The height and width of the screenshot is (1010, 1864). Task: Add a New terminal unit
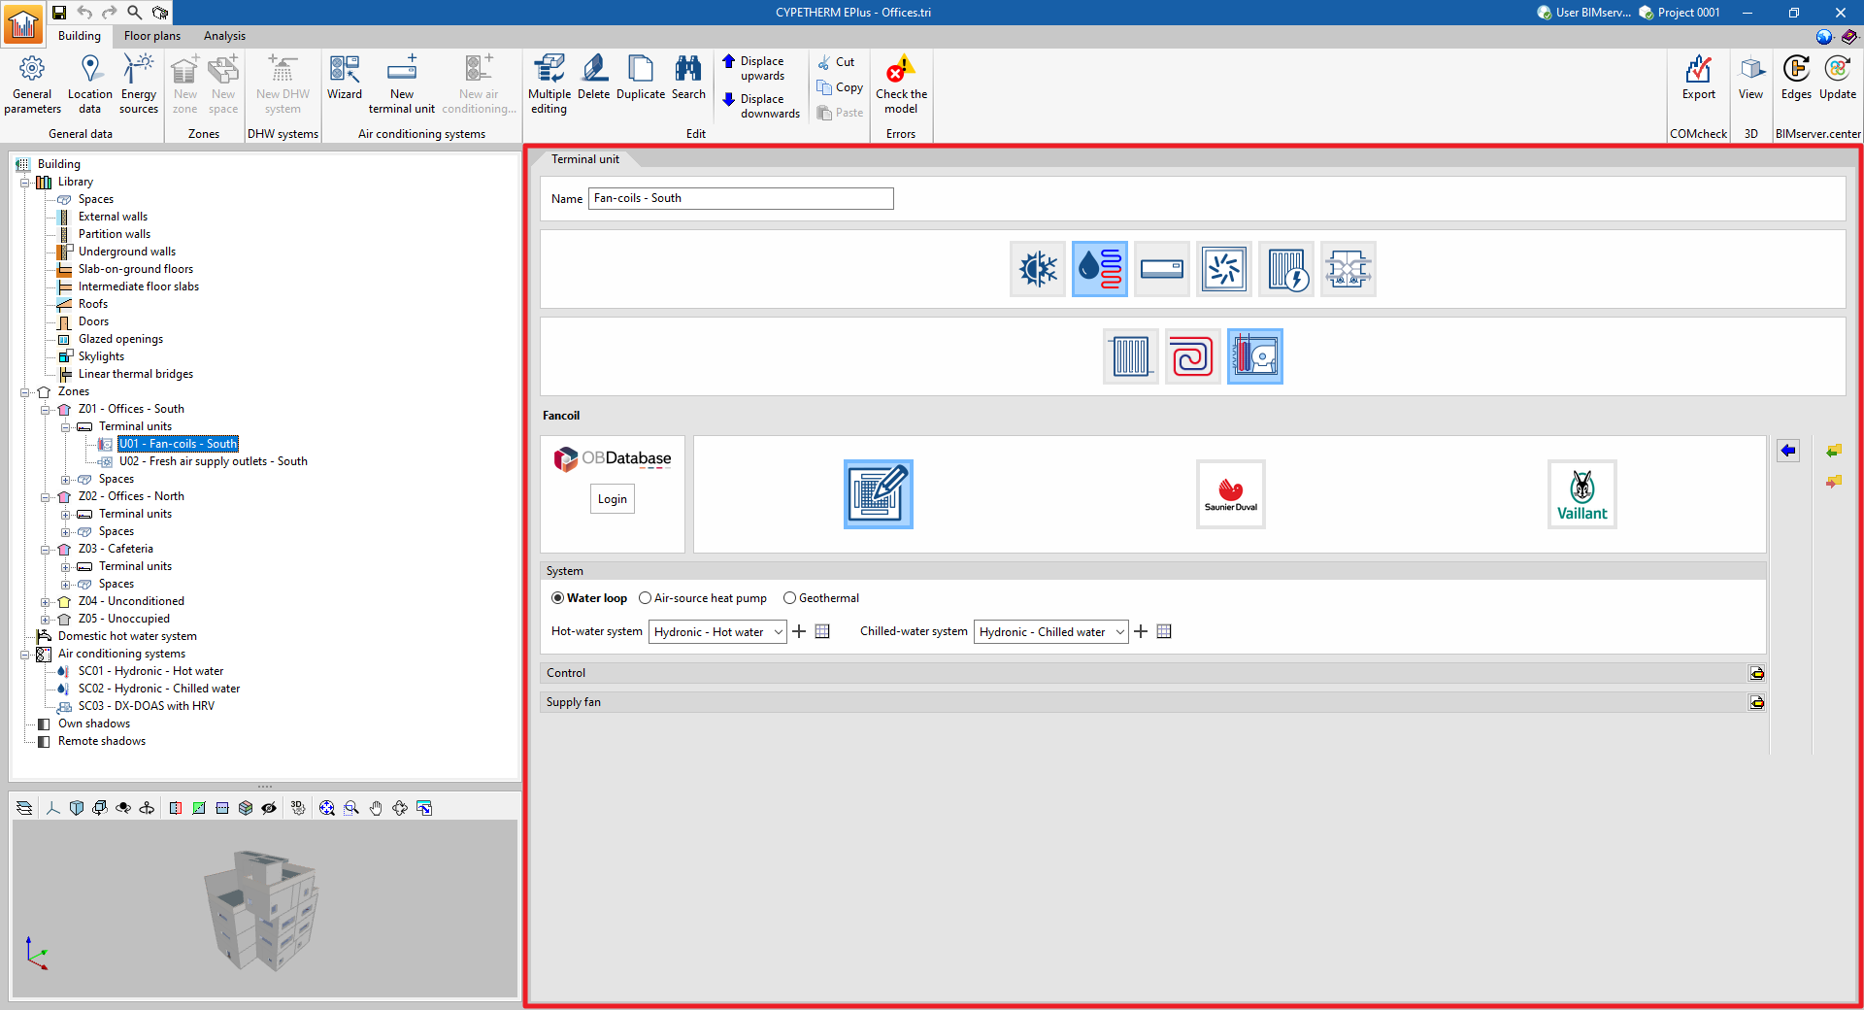[401, 84]
